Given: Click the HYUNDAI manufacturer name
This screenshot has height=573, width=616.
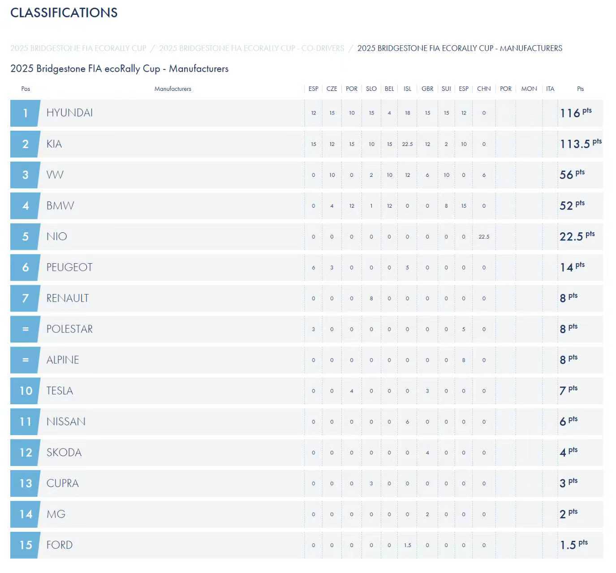Looking at the screenshot, I should pyautogui.click(x=69, y=113).
